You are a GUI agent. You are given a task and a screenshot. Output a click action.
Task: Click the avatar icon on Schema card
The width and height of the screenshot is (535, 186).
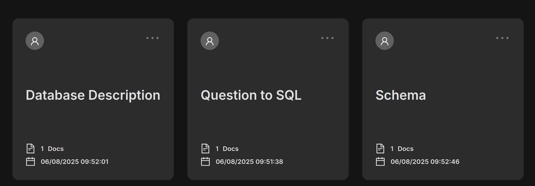click(x=385, y=41)
